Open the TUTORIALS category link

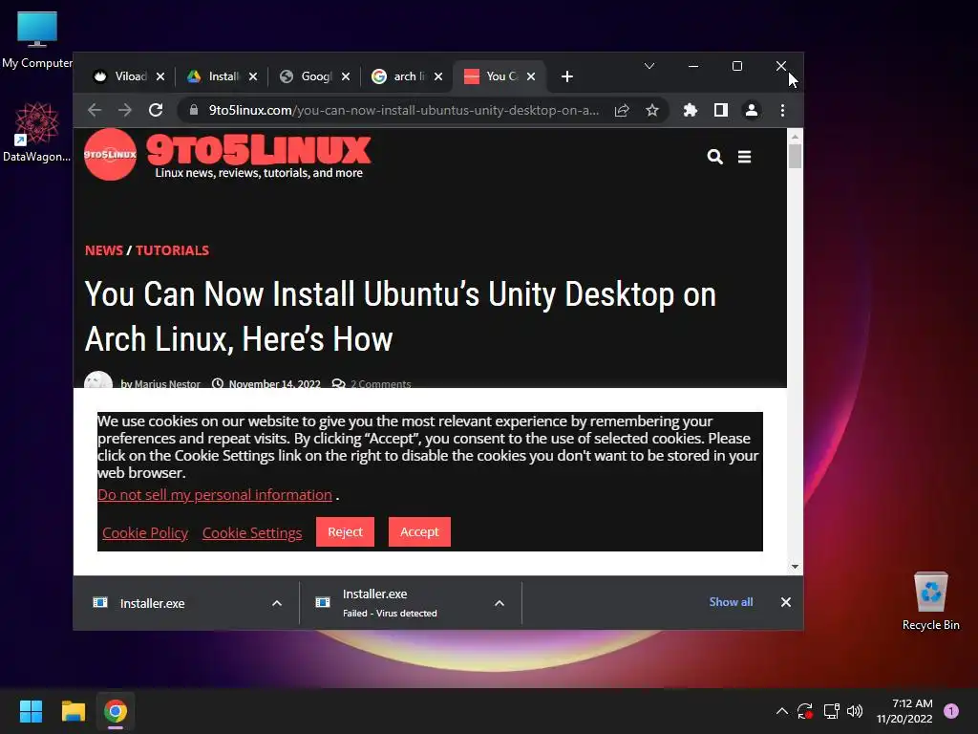coord(172,250)
